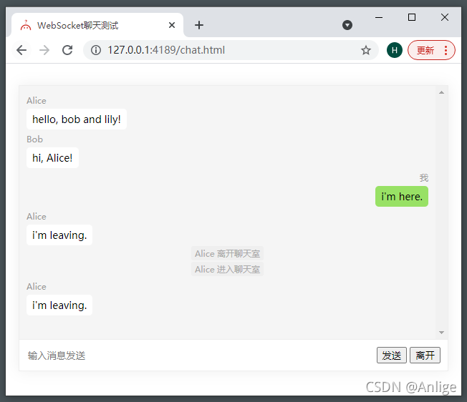Click the 离开 leave button
The image size is (467, 402).
[425, 356]
